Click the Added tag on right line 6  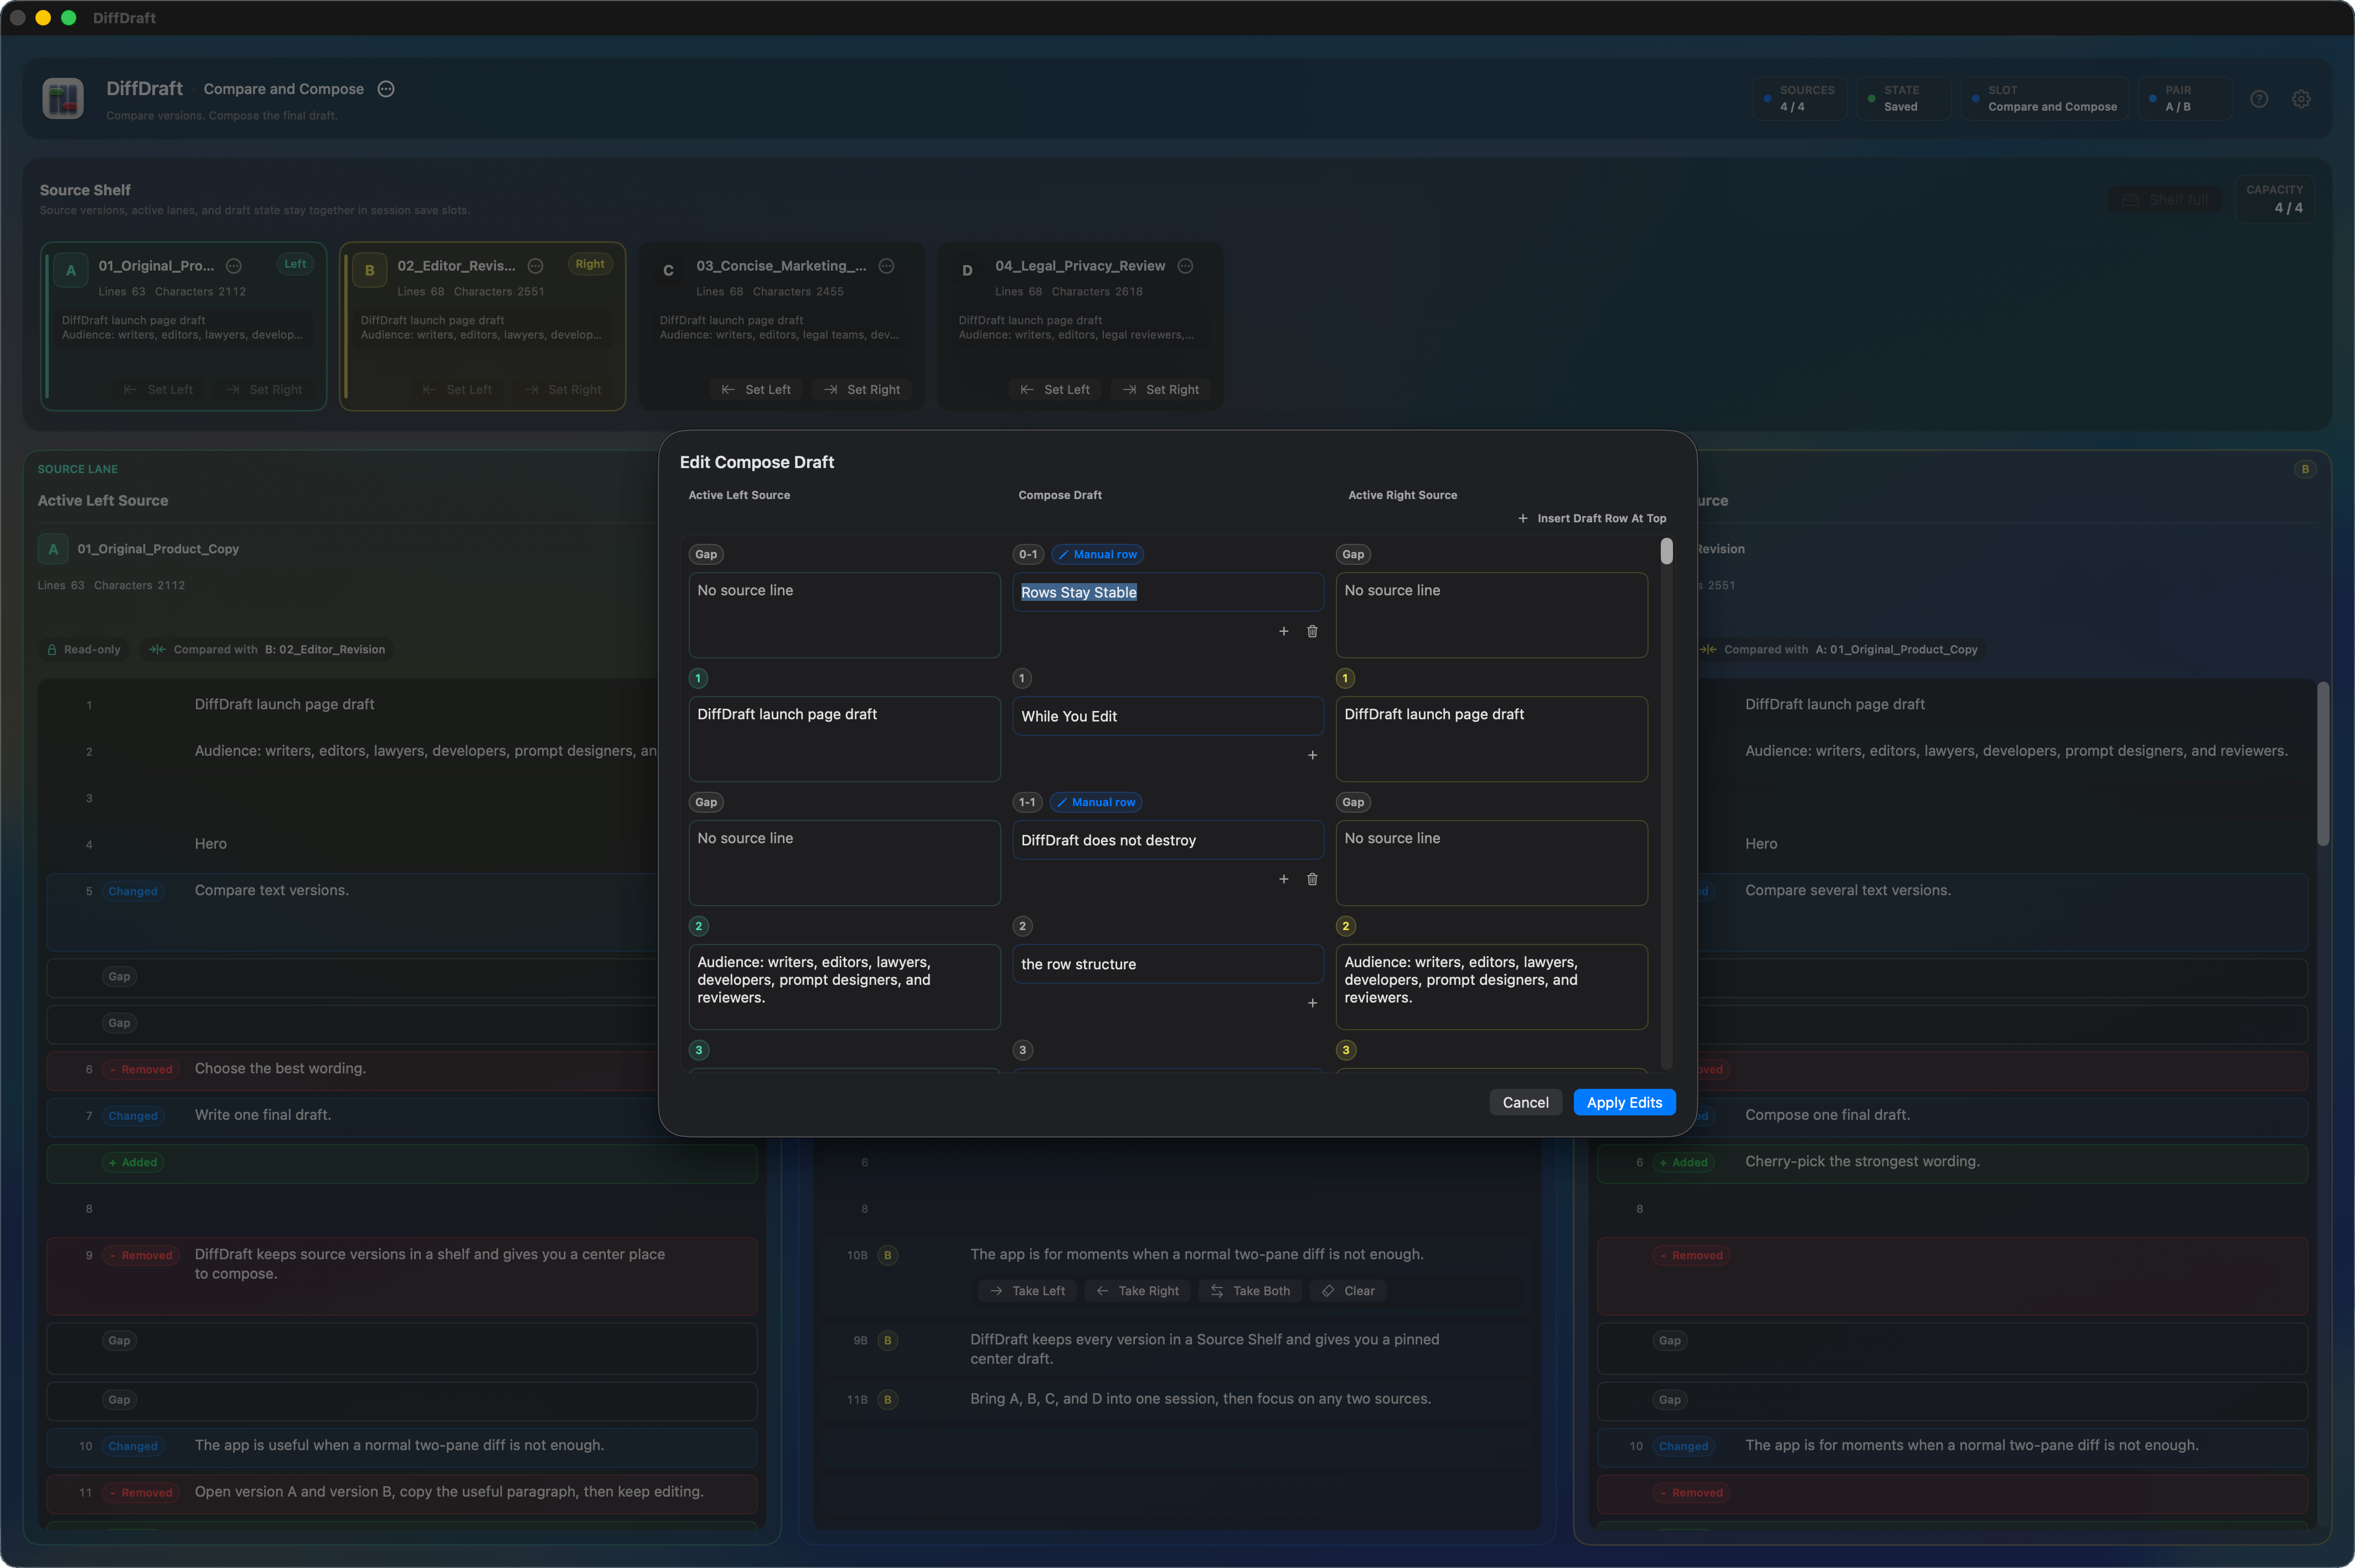(1683, 1162)
